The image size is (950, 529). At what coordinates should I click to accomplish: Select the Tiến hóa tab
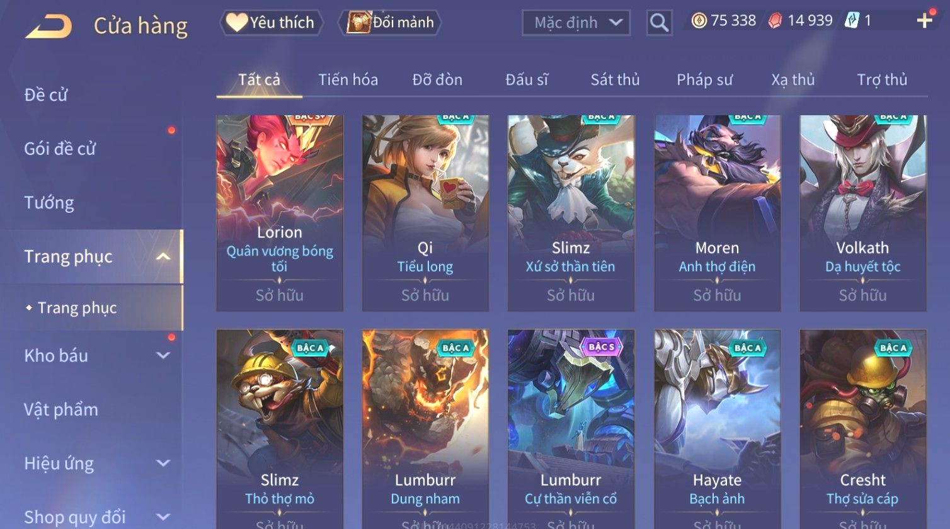[348, 80]
